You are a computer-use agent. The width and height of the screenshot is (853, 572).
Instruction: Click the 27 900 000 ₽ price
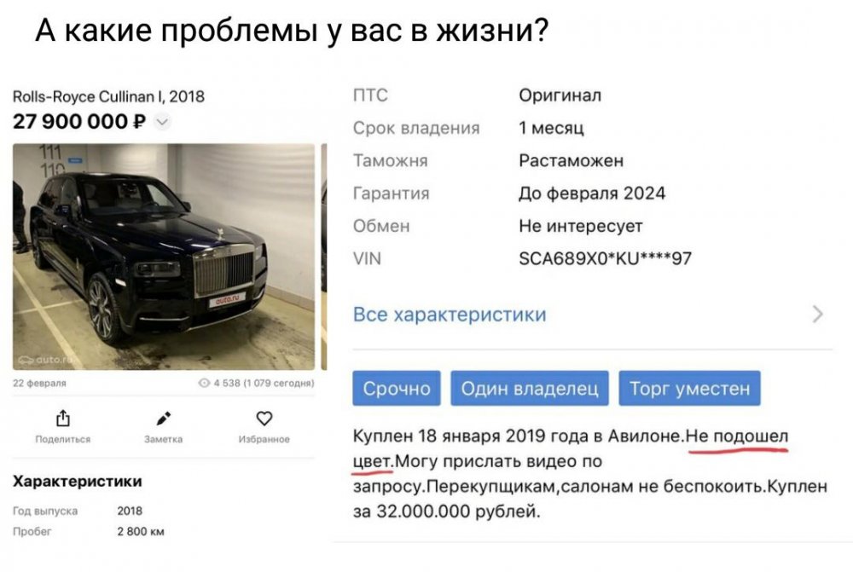[80, 122]
